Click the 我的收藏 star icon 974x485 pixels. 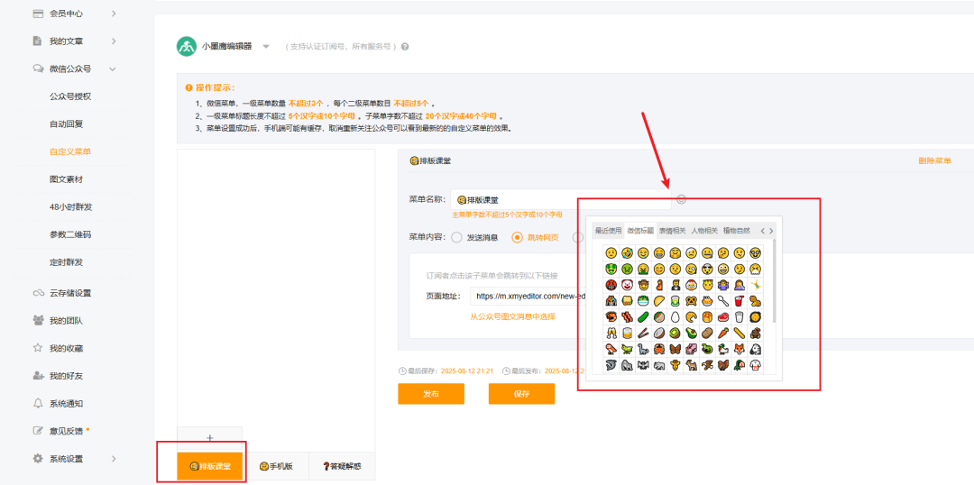[x=38, y=348]
